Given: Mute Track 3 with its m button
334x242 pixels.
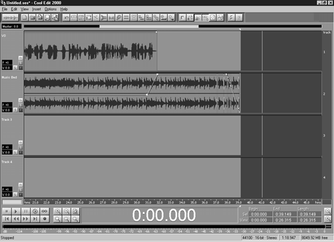Looking at the screenshot, I should coord(21,143).
